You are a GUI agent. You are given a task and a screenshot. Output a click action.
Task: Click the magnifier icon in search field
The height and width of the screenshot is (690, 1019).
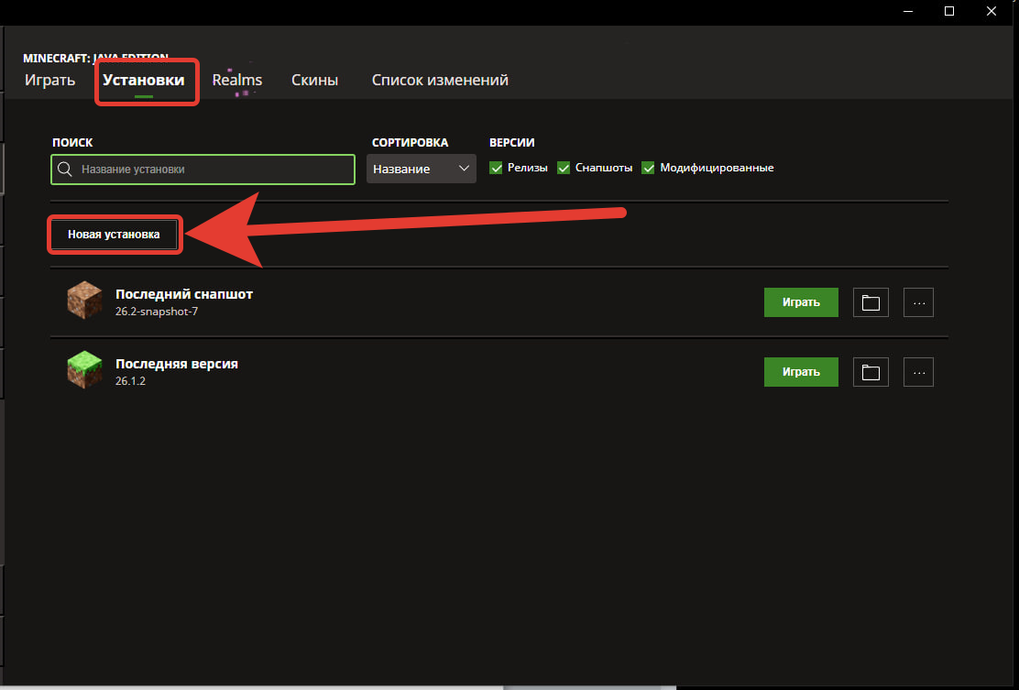coord(65,169)
